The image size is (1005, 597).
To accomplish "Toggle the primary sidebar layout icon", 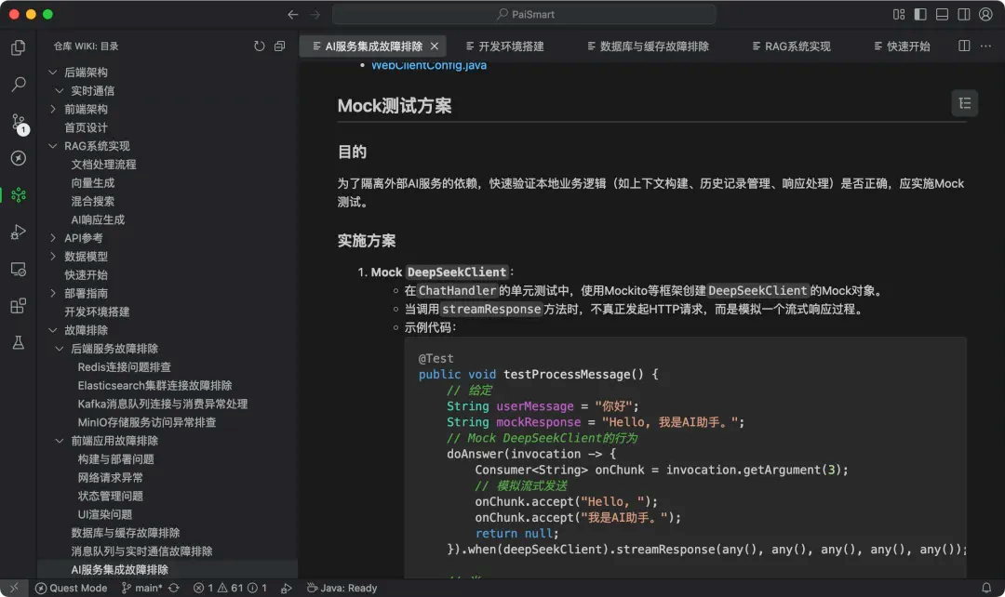I will click(x=920, y=14).
